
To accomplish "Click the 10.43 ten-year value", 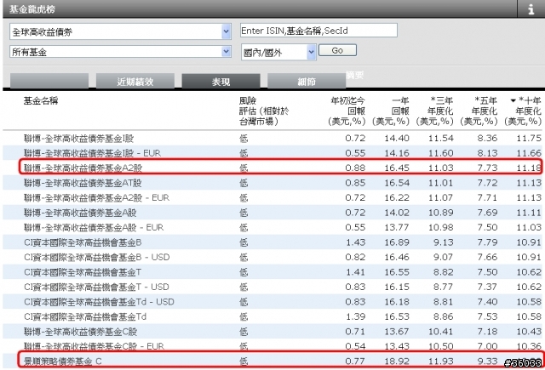I will (529, 332).
